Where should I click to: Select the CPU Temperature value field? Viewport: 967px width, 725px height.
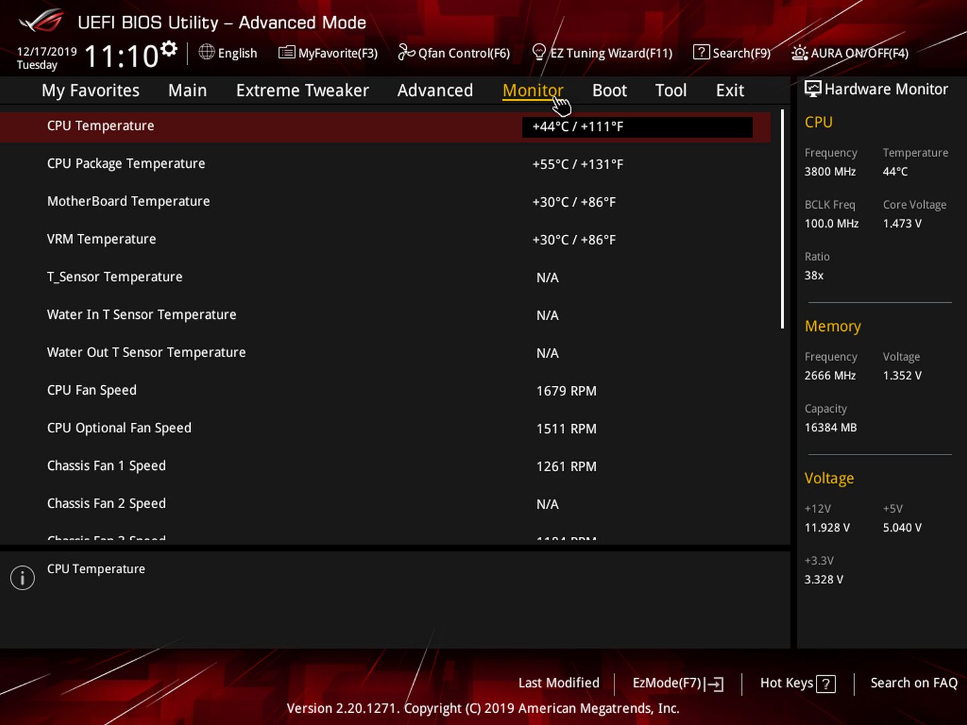pyautogui.click(x=637, y=127)
